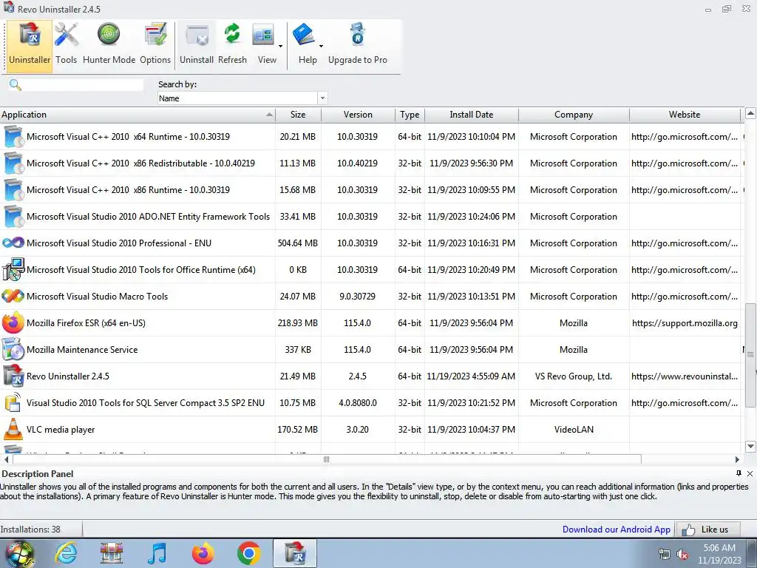
Task: Select the VLC media player row name
Action: [61, 430]
